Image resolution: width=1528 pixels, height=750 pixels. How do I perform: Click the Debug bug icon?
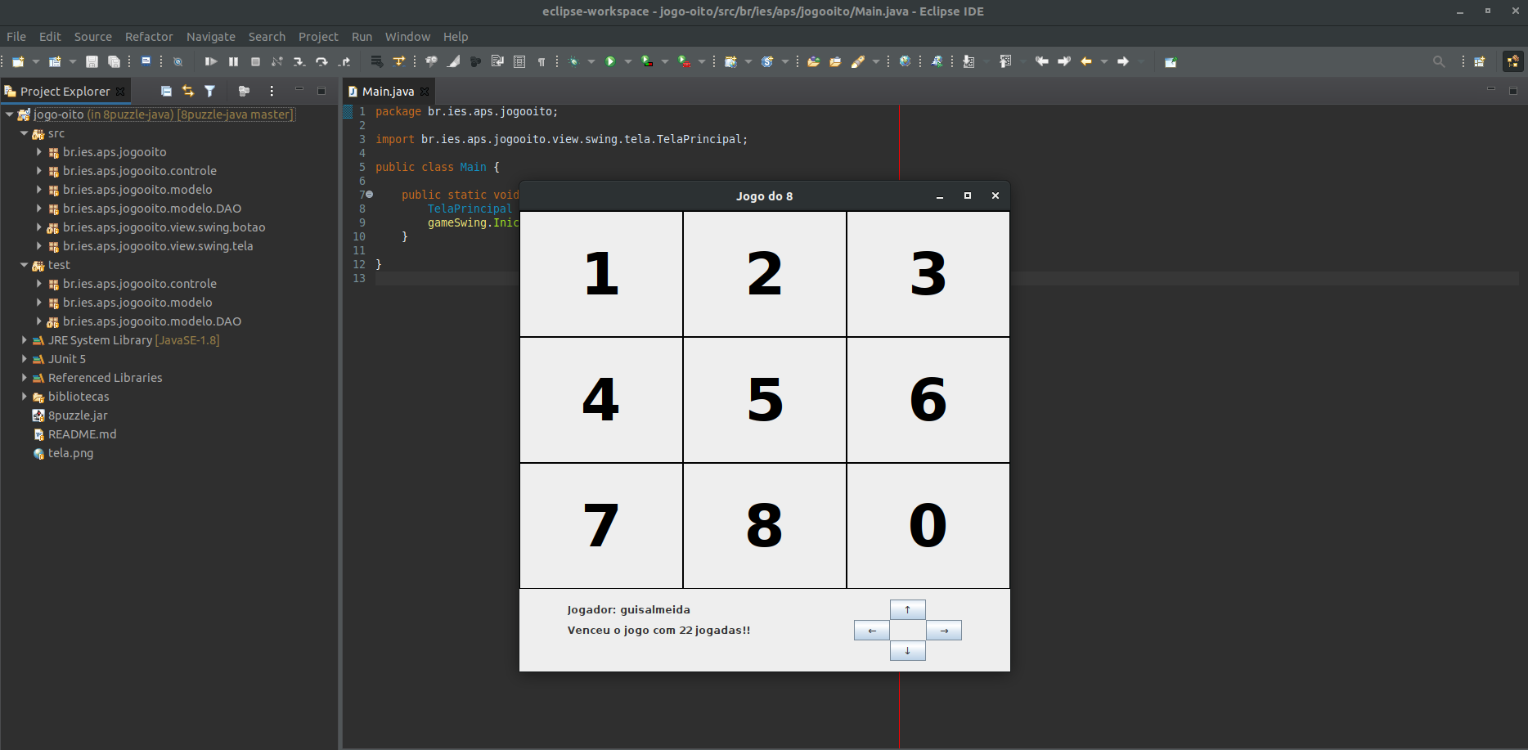click(x=573, y=62)
